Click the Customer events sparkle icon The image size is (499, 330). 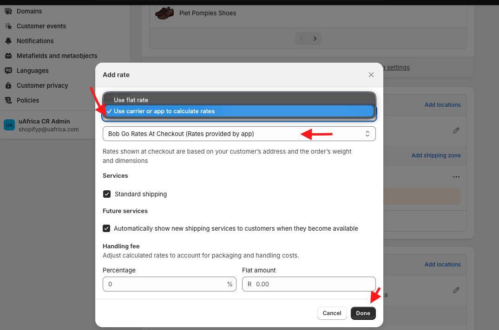[x=8, y=26]
